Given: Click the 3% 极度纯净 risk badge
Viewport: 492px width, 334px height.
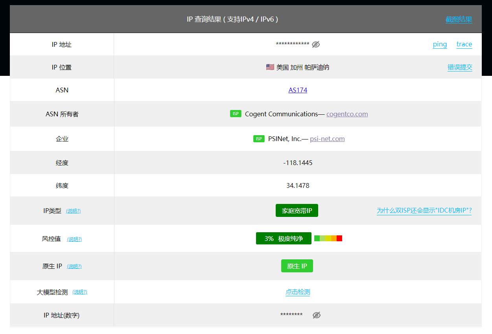Looking at the screenshot, I should tap(284, 239).
